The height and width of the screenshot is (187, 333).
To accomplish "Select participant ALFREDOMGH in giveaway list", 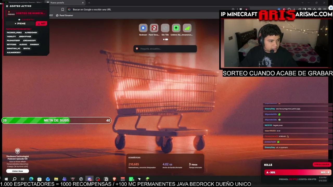I will click(x=31, y=32).
